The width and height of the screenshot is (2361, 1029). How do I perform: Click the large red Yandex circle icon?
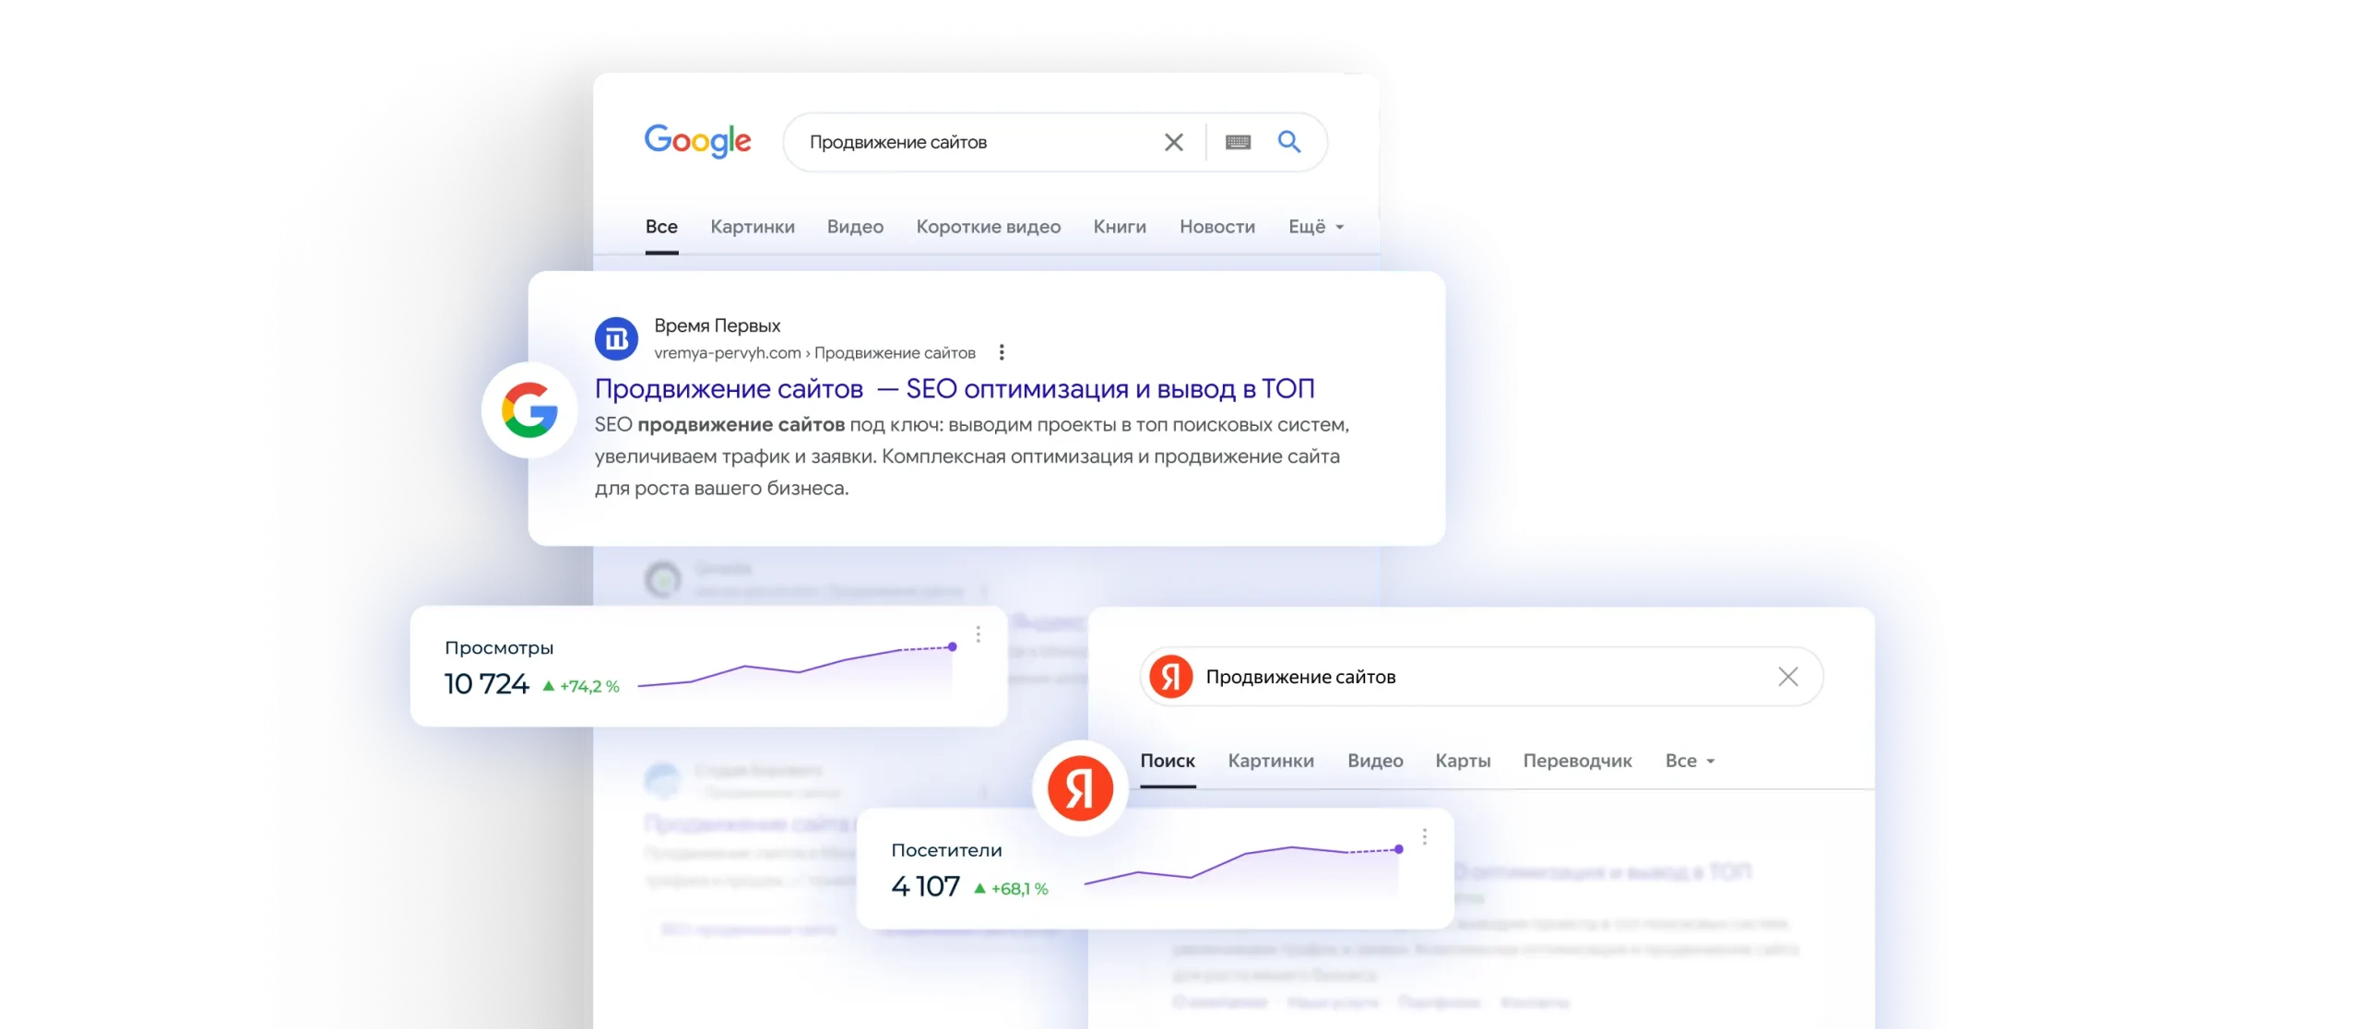1080,788
